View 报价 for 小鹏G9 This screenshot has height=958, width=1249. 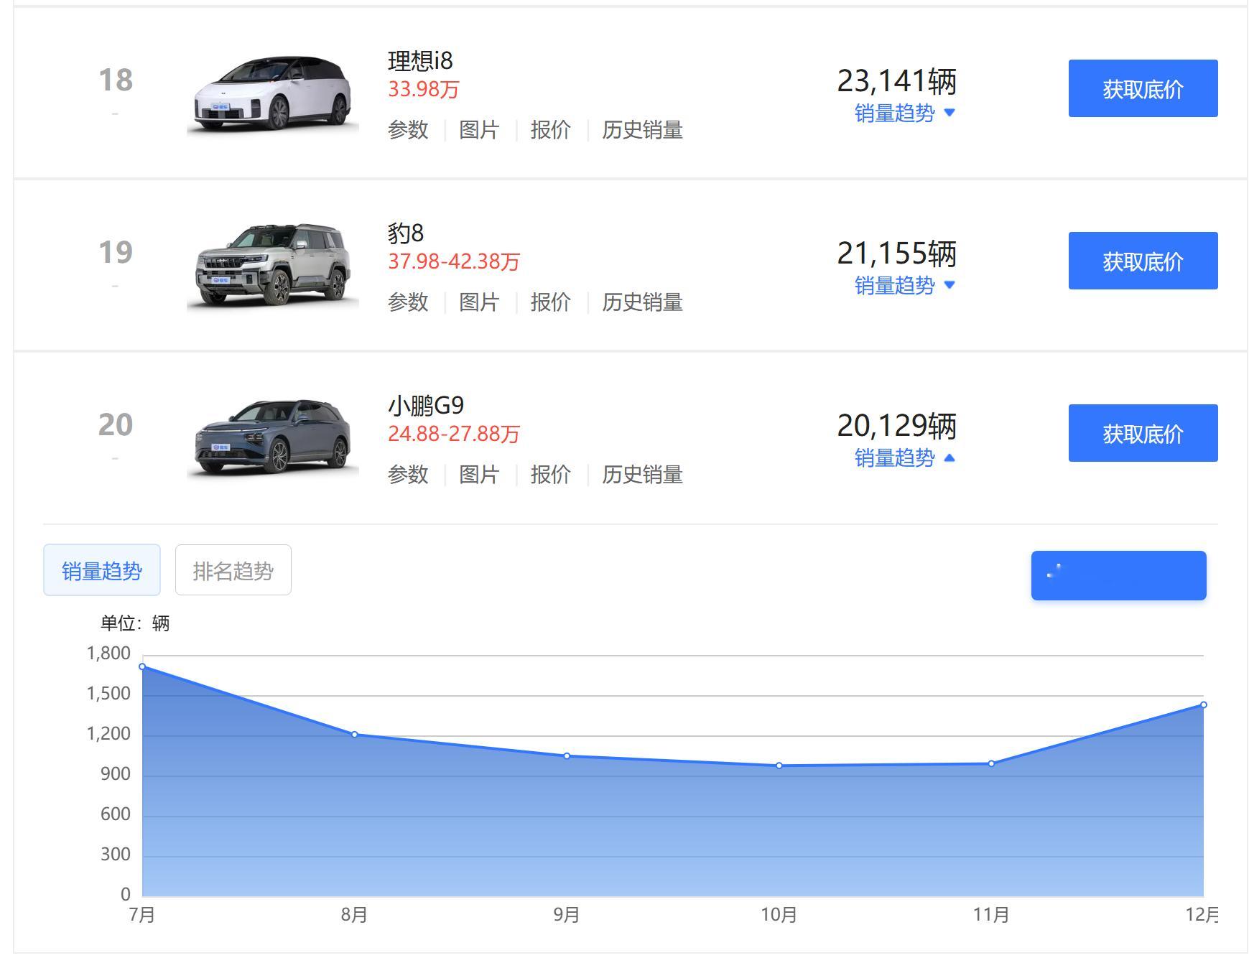point(551,475)
